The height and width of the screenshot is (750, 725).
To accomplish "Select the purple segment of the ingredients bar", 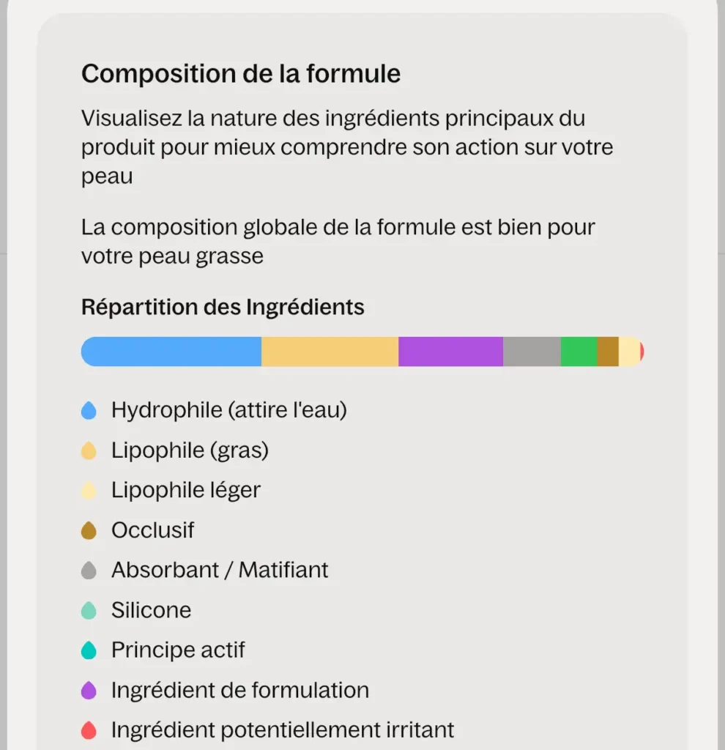I will pyautogui.click(x=450, y=352).
